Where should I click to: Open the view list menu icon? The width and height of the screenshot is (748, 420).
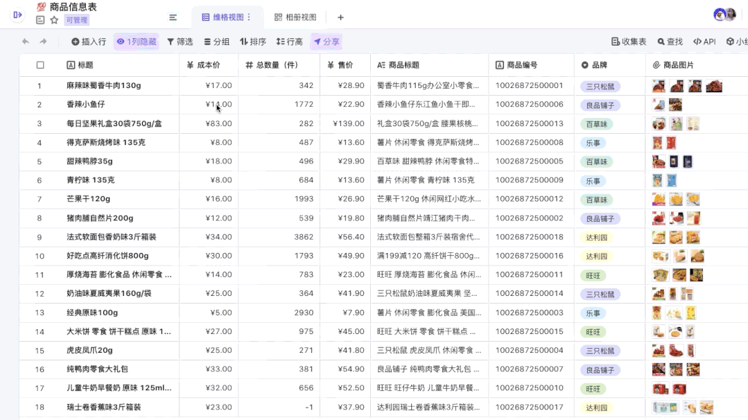[x=173, y=17]
